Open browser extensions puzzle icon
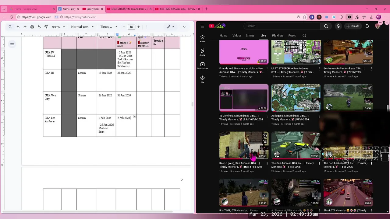390x219 pixels. click(341, 17)
